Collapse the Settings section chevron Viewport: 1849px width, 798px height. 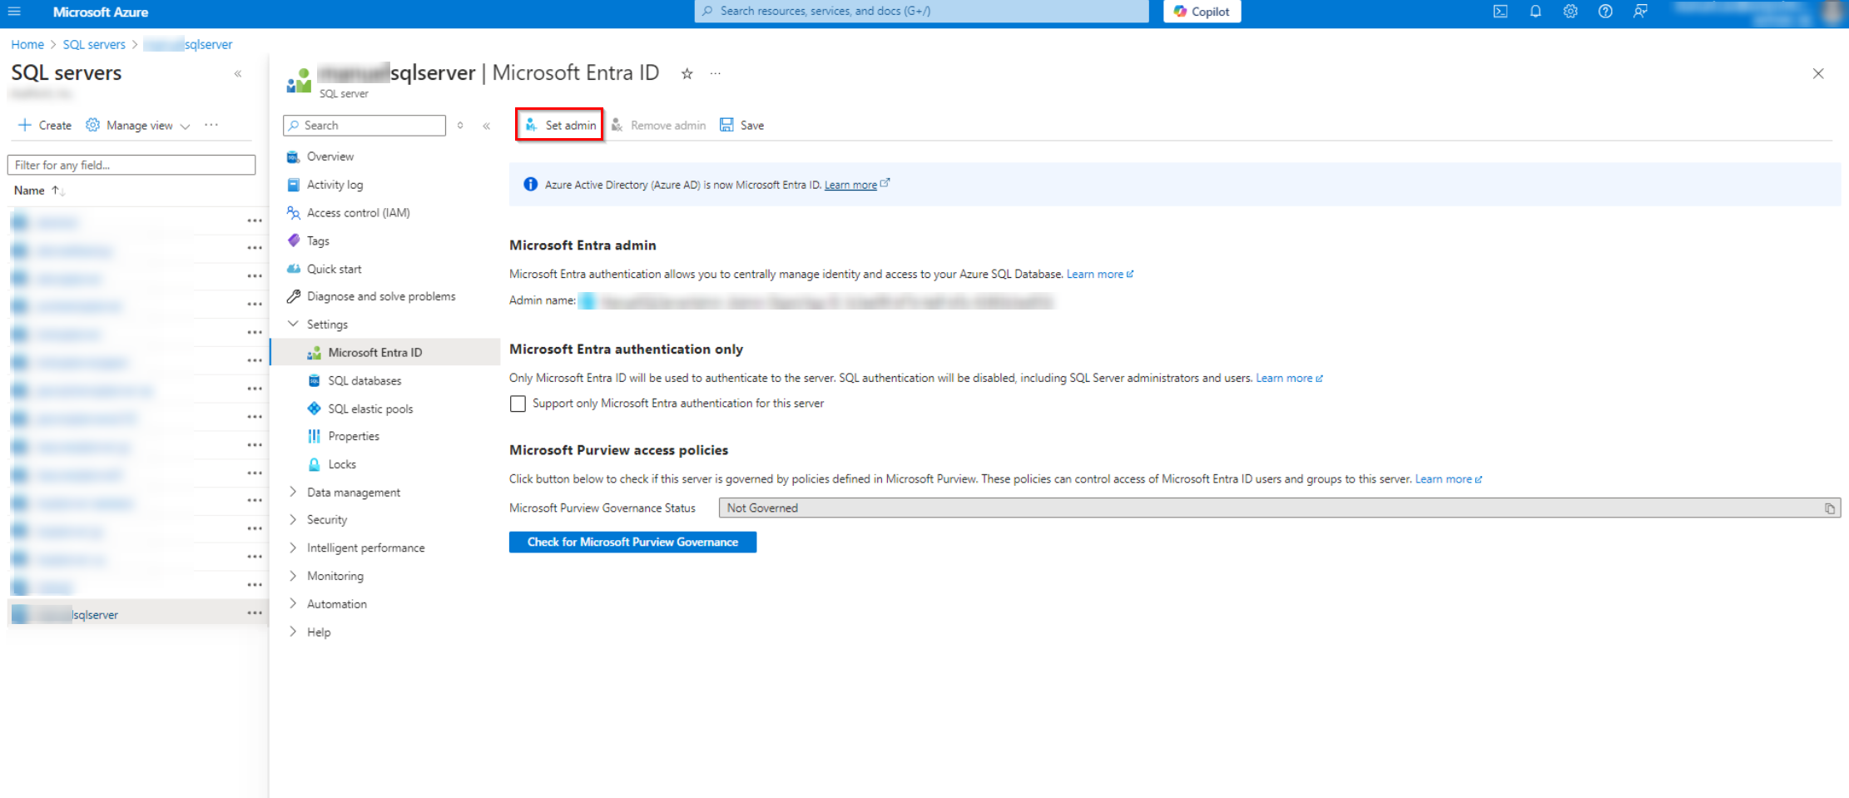(292, 324)
